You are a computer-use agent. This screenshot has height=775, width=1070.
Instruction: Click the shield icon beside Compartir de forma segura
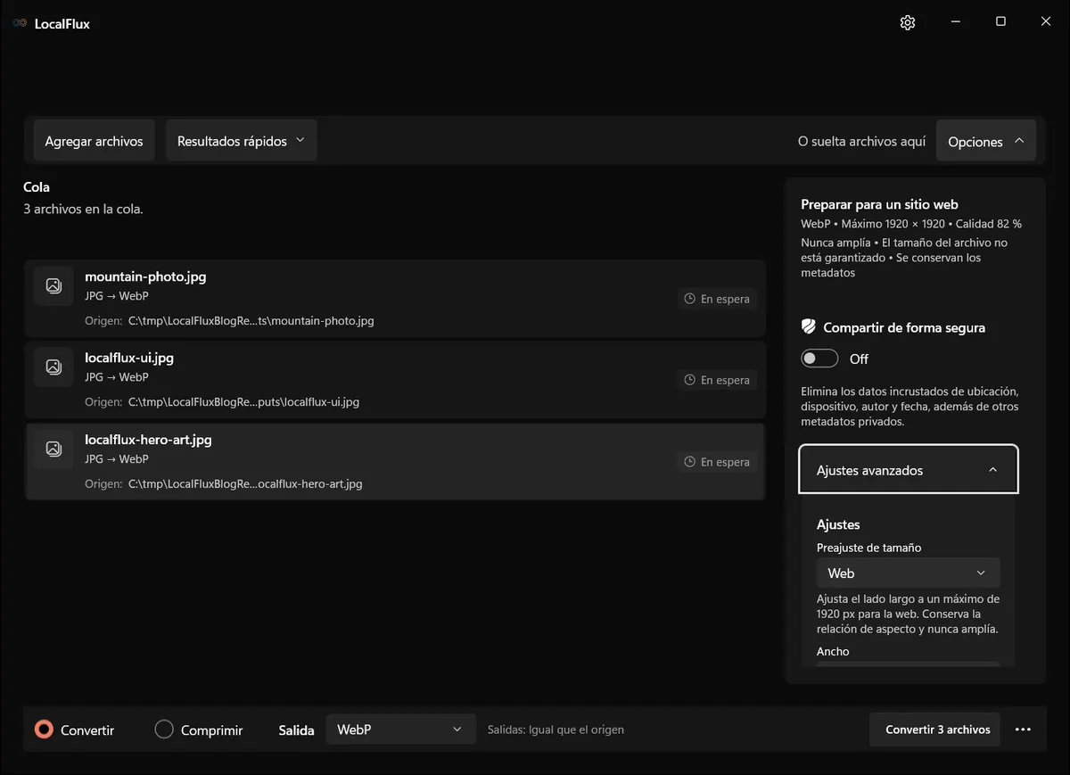pos(809,327)
